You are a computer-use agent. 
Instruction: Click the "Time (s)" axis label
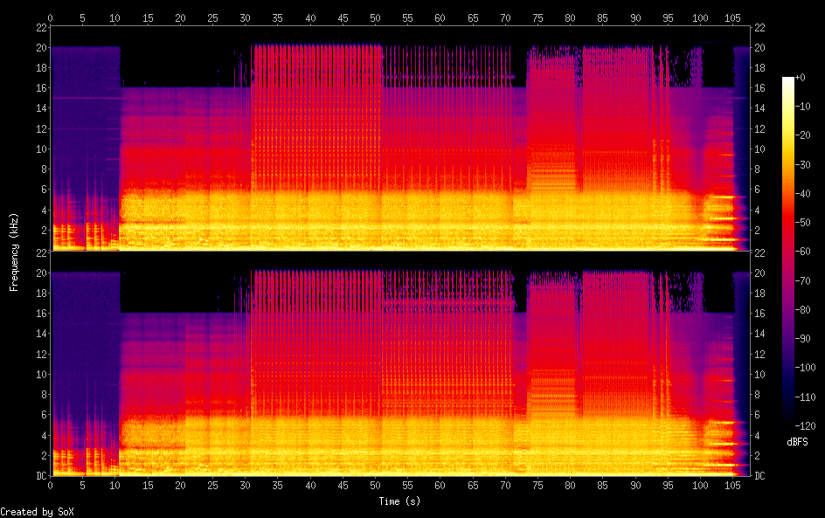tap(399, 501)
